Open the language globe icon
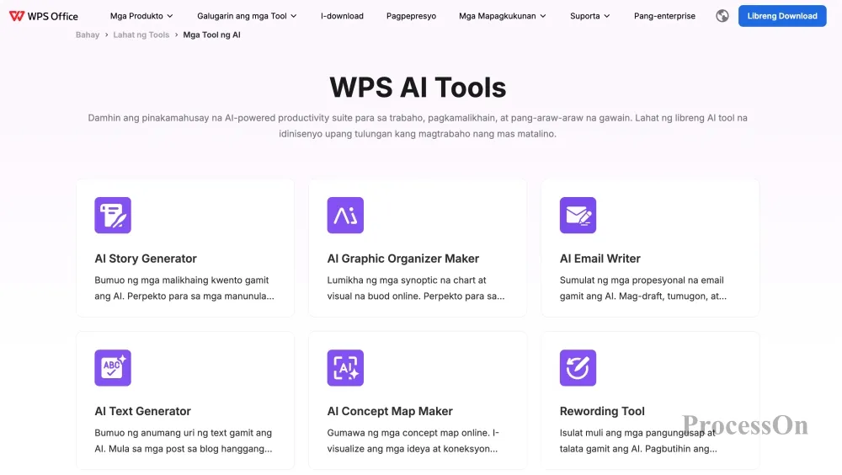 point(722,16)
